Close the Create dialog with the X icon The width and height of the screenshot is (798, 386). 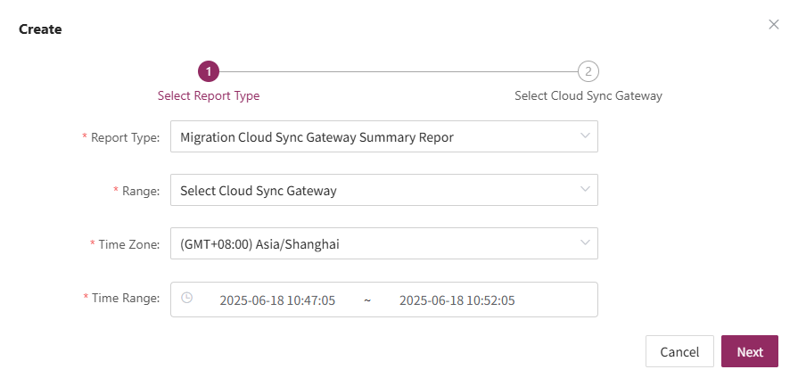(x=774, y=24)
